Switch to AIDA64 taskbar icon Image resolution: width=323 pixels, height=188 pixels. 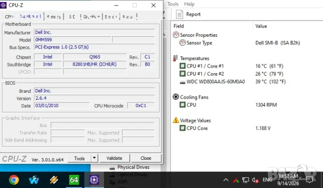click(x=74, y=180)
